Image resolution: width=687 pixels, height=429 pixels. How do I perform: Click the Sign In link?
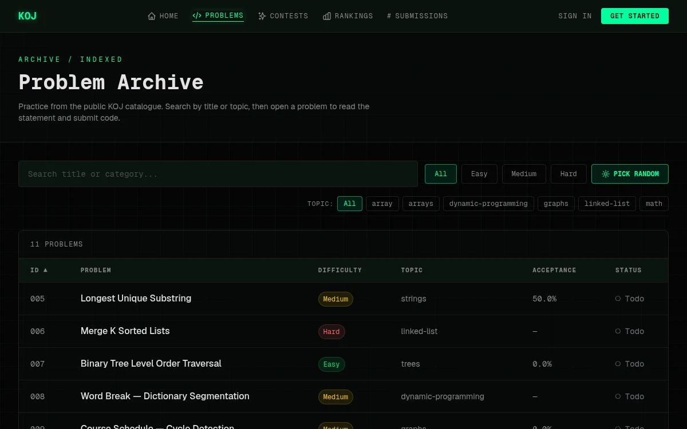click(575, 16)
